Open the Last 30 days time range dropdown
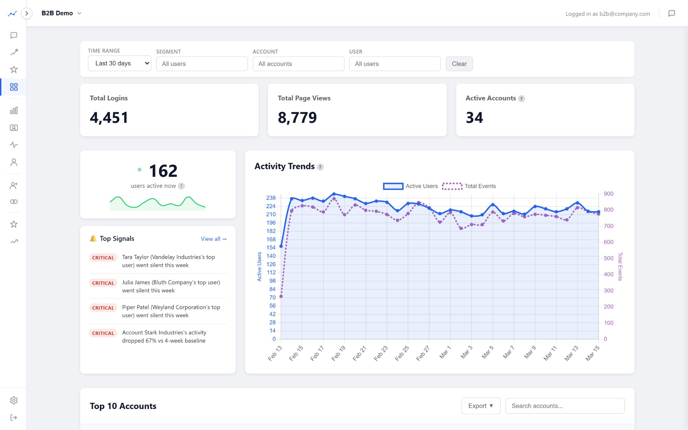Screen dimensions: 688x430 119,63
